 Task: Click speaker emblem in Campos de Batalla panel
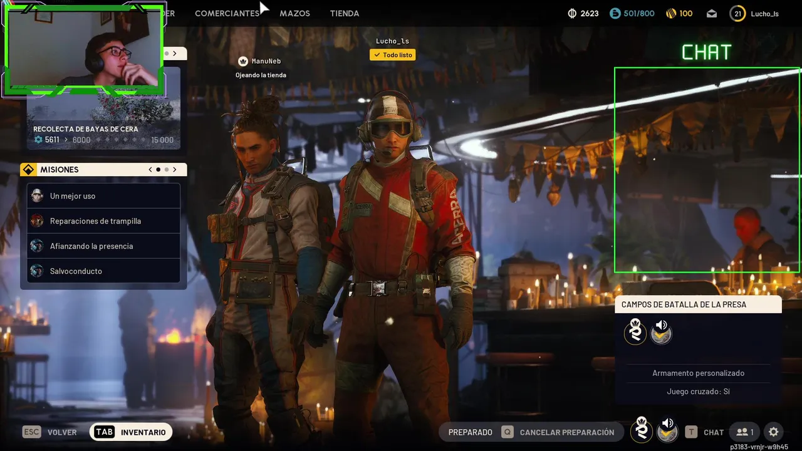(661, 331)
